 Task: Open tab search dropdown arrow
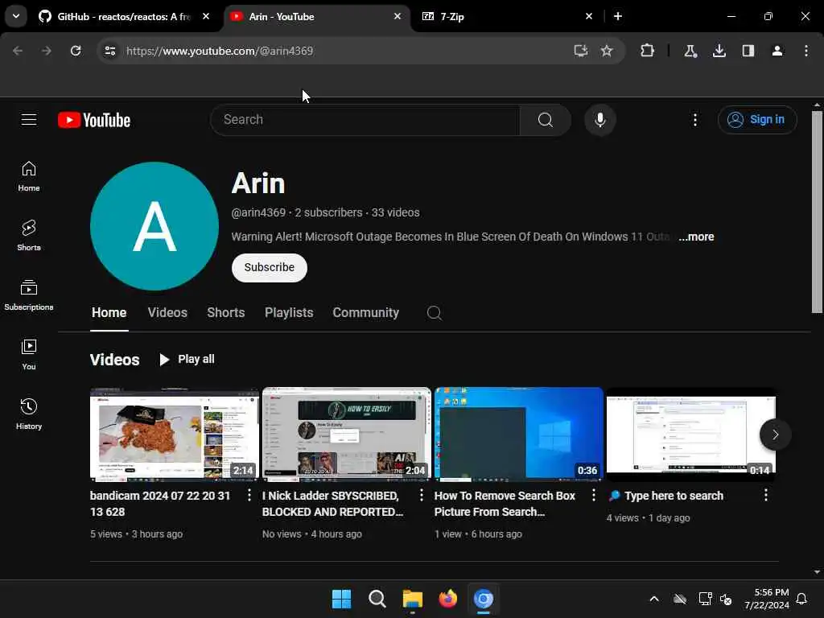tap(16, 16)
